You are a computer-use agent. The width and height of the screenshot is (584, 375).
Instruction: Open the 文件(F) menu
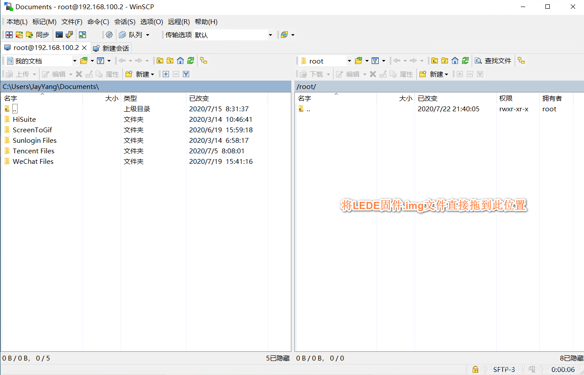coord(72,21)
